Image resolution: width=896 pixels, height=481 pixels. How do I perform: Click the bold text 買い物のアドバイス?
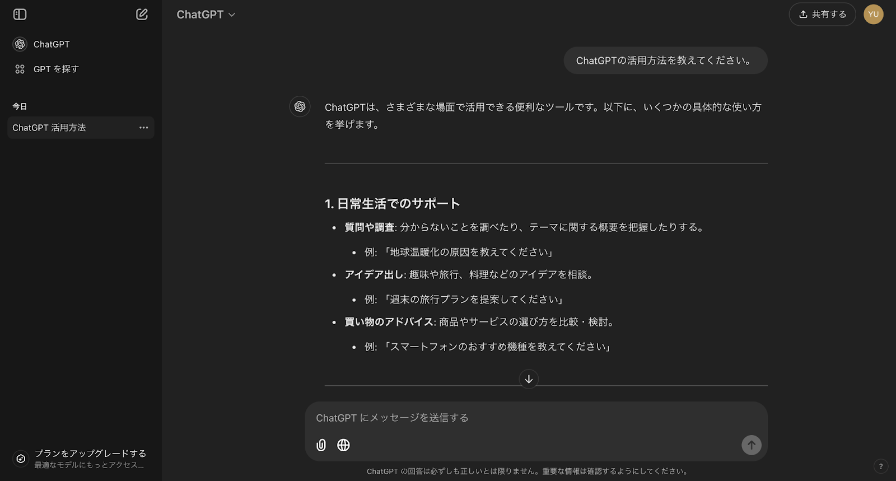[x=389, y=322]
